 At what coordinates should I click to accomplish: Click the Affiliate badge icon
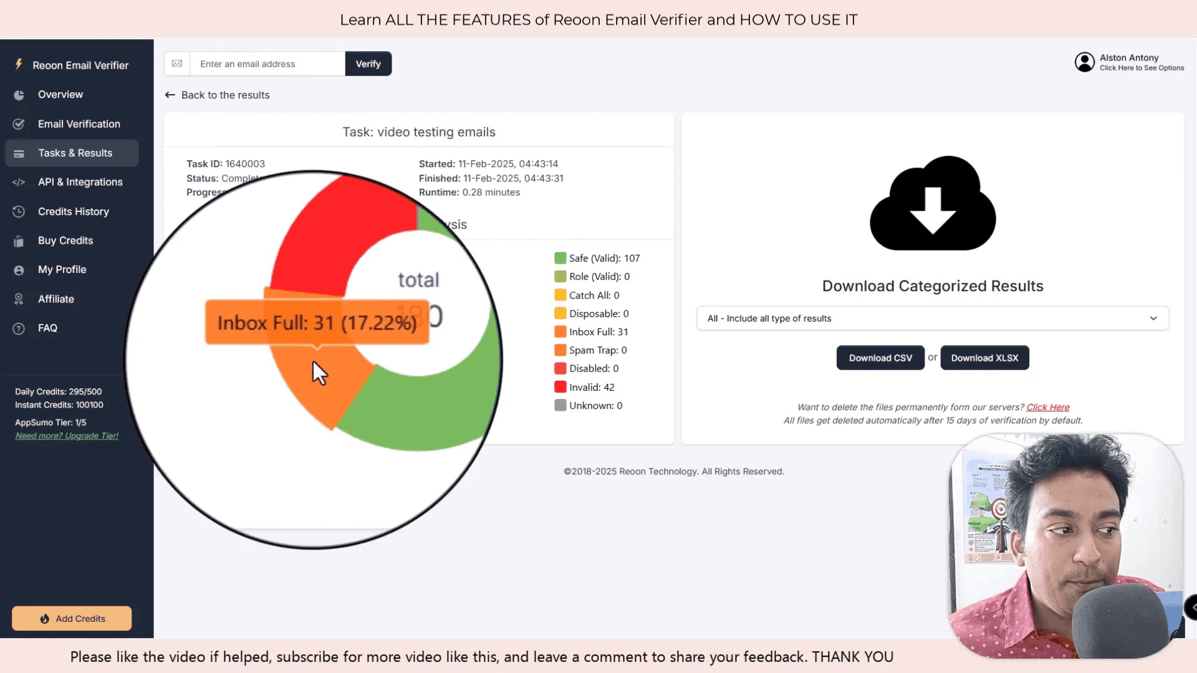pos(19,299)
